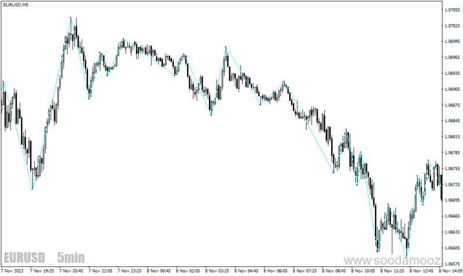
Task: Select the 1.07055 price label
Action: pyautogui.click(x=452, y=10)
